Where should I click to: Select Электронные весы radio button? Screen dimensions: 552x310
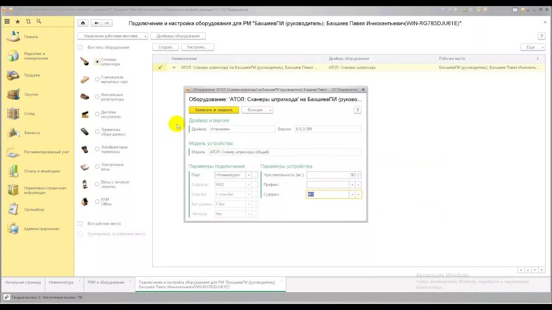click(97, 167)
